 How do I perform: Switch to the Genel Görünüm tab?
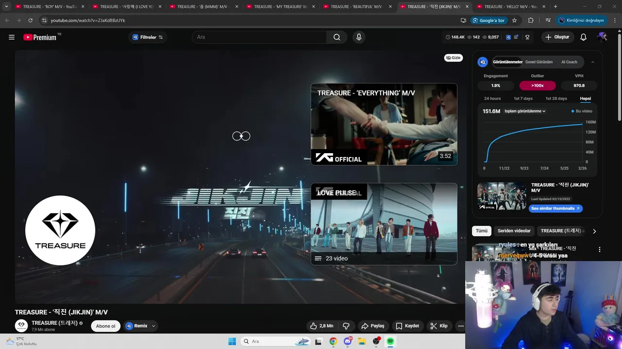coord(539,62)
